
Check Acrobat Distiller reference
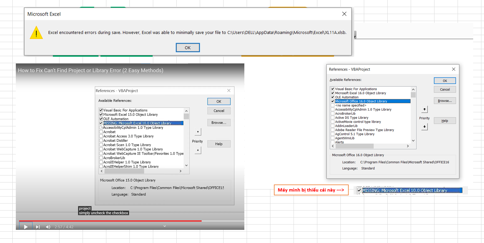[101, 140]
